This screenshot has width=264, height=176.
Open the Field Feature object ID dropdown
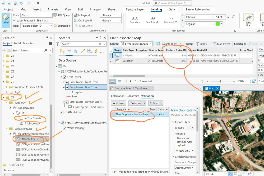pos(36,26)
